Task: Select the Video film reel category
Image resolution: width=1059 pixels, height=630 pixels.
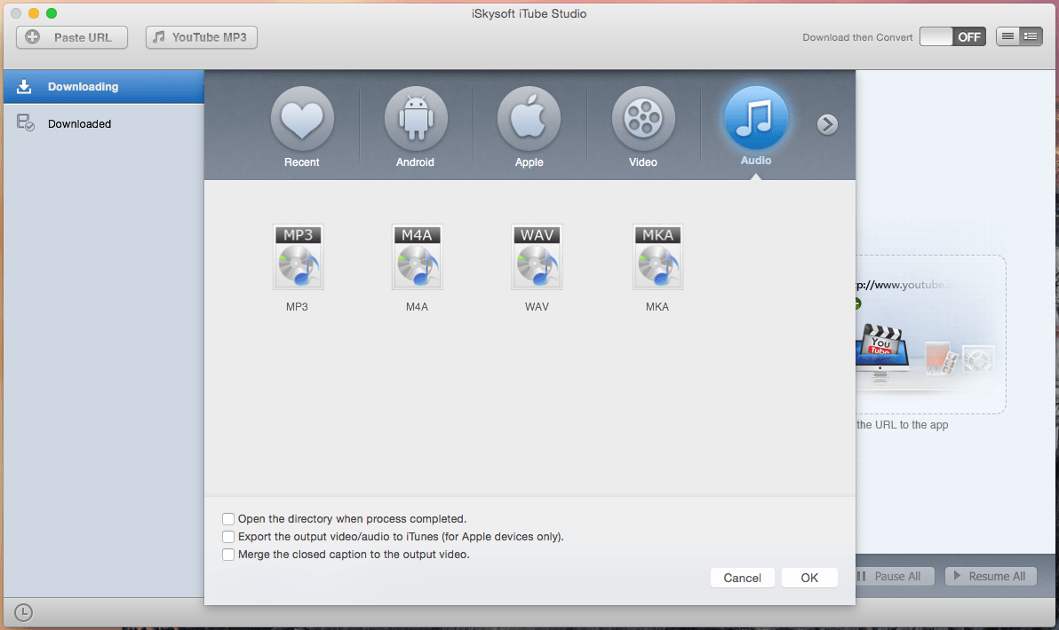Action: [x=643, y=118]
